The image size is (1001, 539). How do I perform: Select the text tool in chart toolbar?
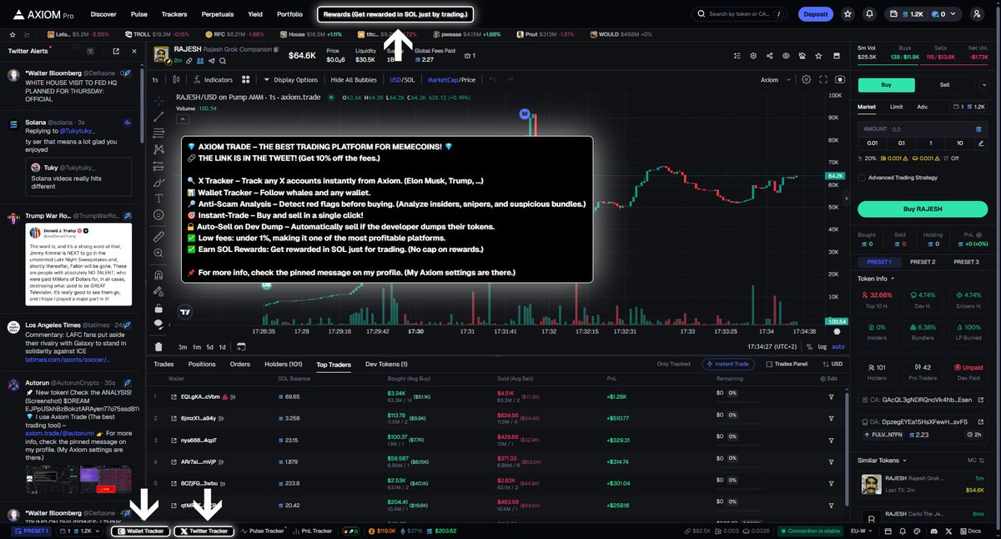(x=158, y=199)
